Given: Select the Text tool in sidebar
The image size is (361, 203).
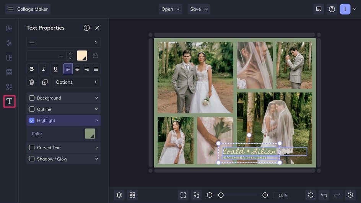Looking at the screenshot, I should pyautogui.click(x=10, y=101).
